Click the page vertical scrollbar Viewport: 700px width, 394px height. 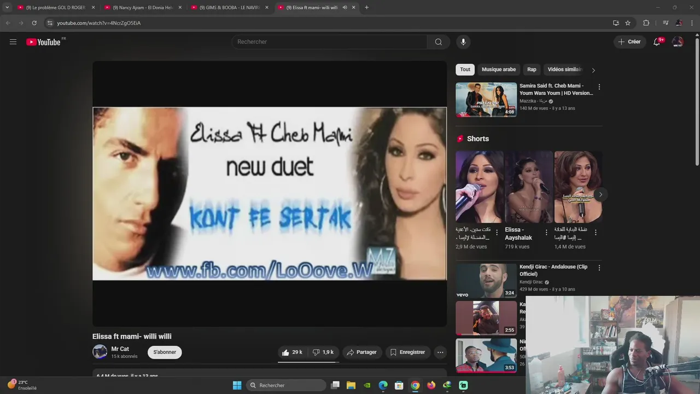point(697,102)
